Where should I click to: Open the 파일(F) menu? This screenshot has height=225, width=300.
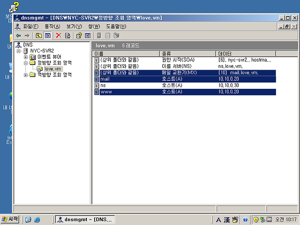tap(31, 27)
